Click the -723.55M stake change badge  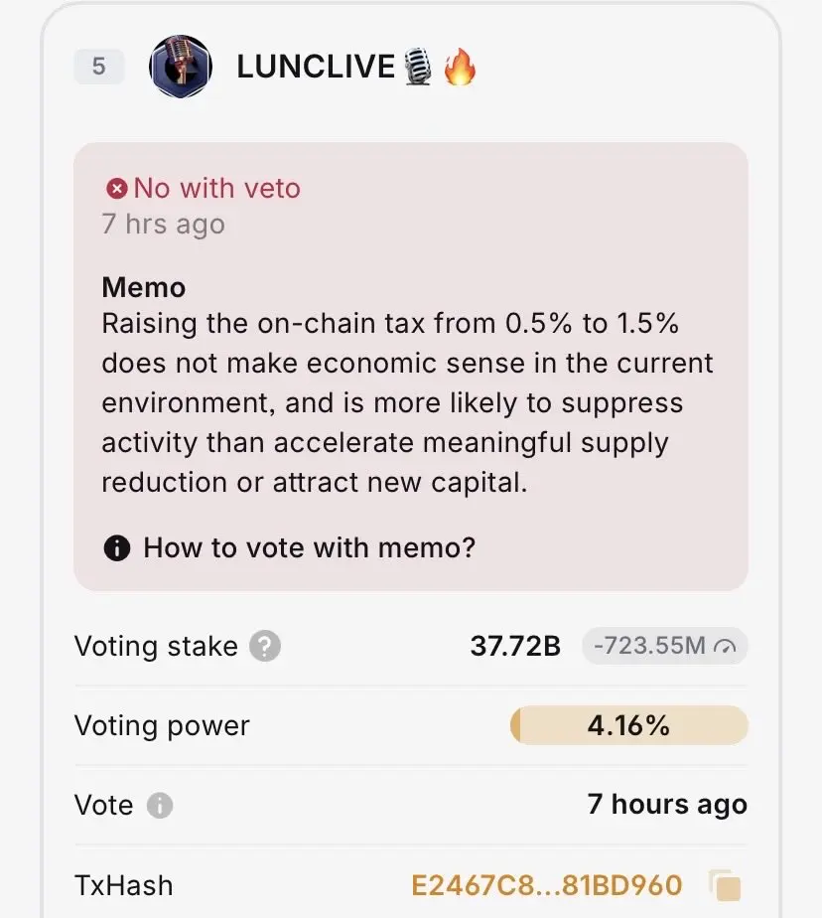664,646
